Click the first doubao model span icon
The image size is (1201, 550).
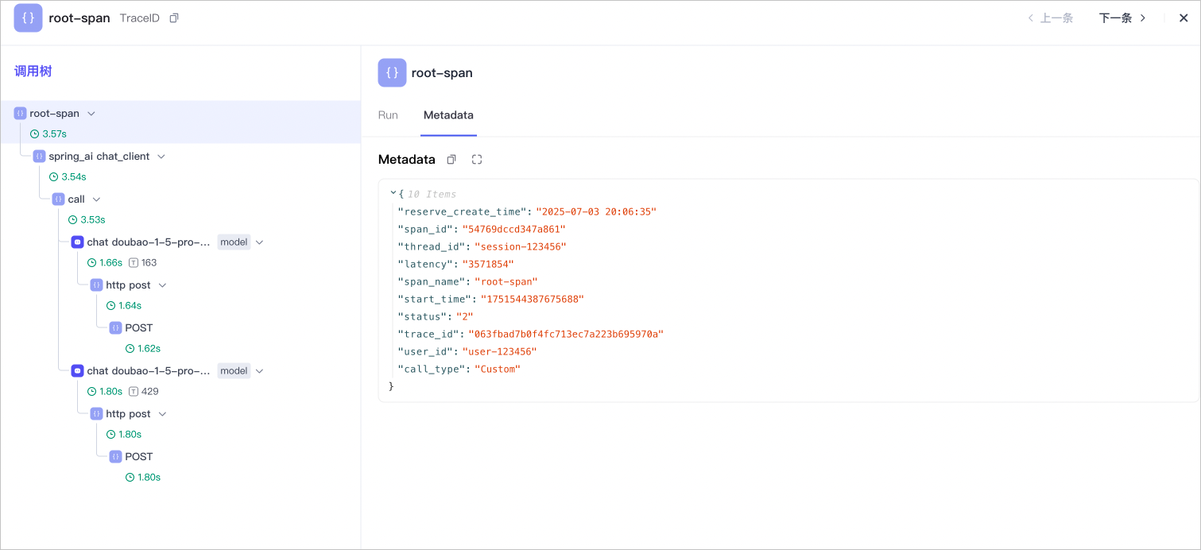pos(77,242)
